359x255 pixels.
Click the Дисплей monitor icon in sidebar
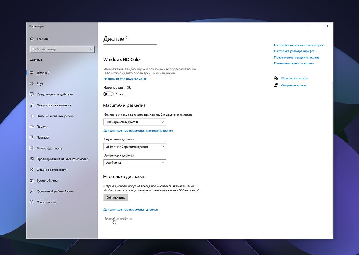[x=32, y=73]
